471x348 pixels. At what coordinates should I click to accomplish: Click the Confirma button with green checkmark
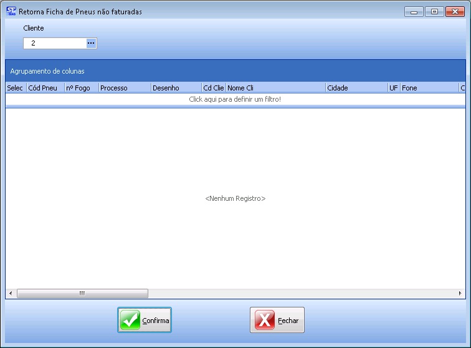point(145,321)
